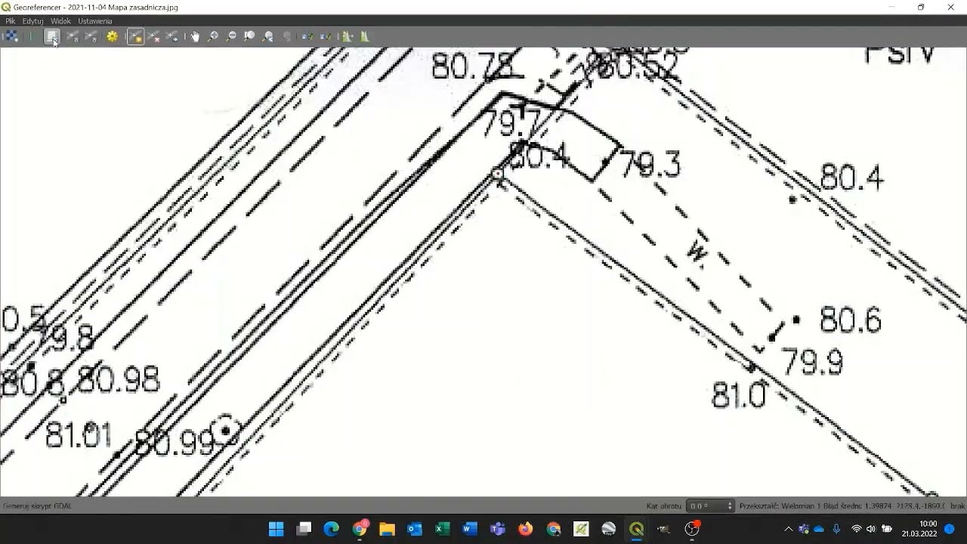Select the Delete point tool
The height and width of the screenshot is (544, 967).
(x=153, y=36)
